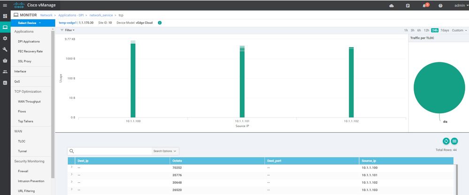Image resolution: width=469 pixels, height=195 pixels.
Task: Expand the row for 10.1.1.103
Action: point(71,189)
